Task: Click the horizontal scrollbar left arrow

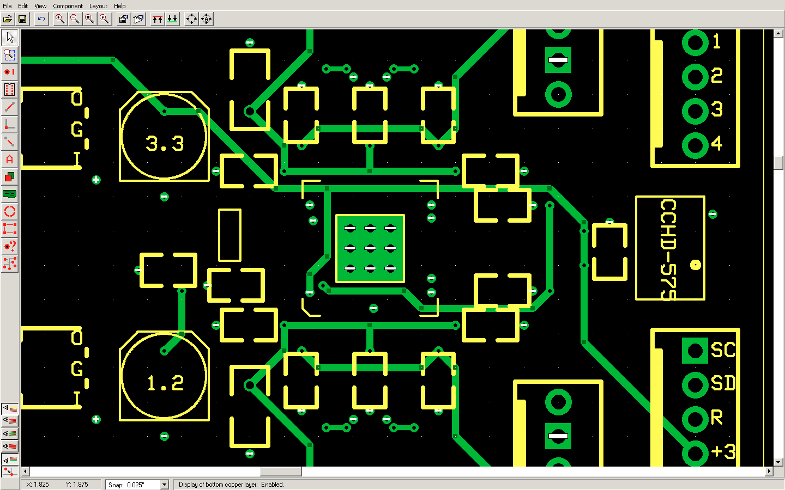Action: point(26,471)
